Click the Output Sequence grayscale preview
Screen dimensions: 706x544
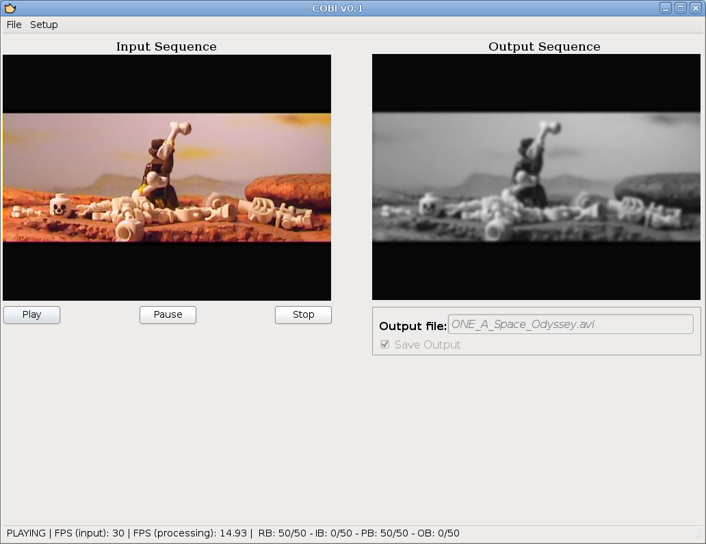pos(536,177)
